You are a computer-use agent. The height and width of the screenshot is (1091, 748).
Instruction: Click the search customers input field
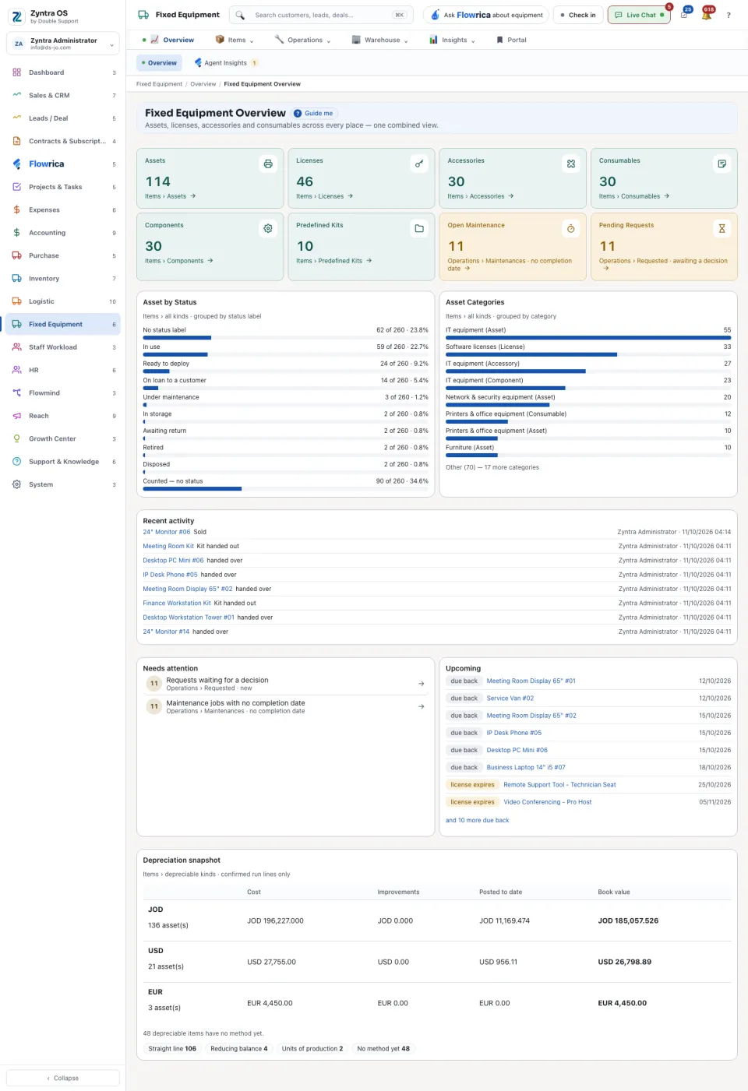click(x=321, y=15)
